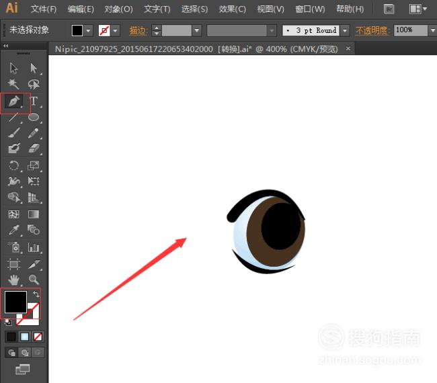Apply None mode button

38,337
